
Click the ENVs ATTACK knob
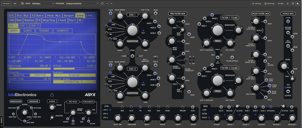tap(216, 118)
